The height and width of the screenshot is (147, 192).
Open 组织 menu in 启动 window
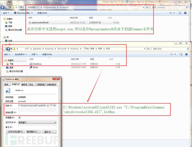point(7,54)
